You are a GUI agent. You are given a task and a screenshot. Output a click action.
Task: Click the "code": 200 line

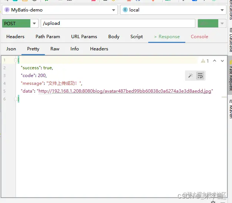[x=34, y=76]
